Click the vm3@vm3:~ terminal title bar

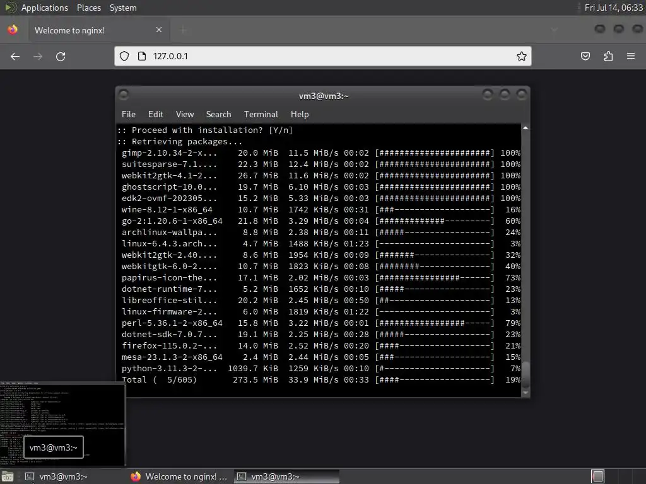pos(324,96)
